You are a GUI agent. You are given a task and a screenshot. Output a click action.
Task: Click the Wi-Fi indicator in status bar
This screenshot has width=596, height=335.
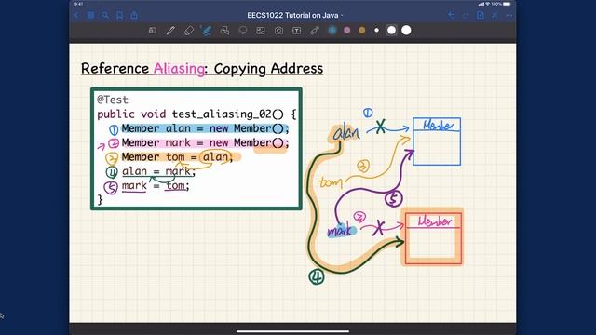click(488, 4)
